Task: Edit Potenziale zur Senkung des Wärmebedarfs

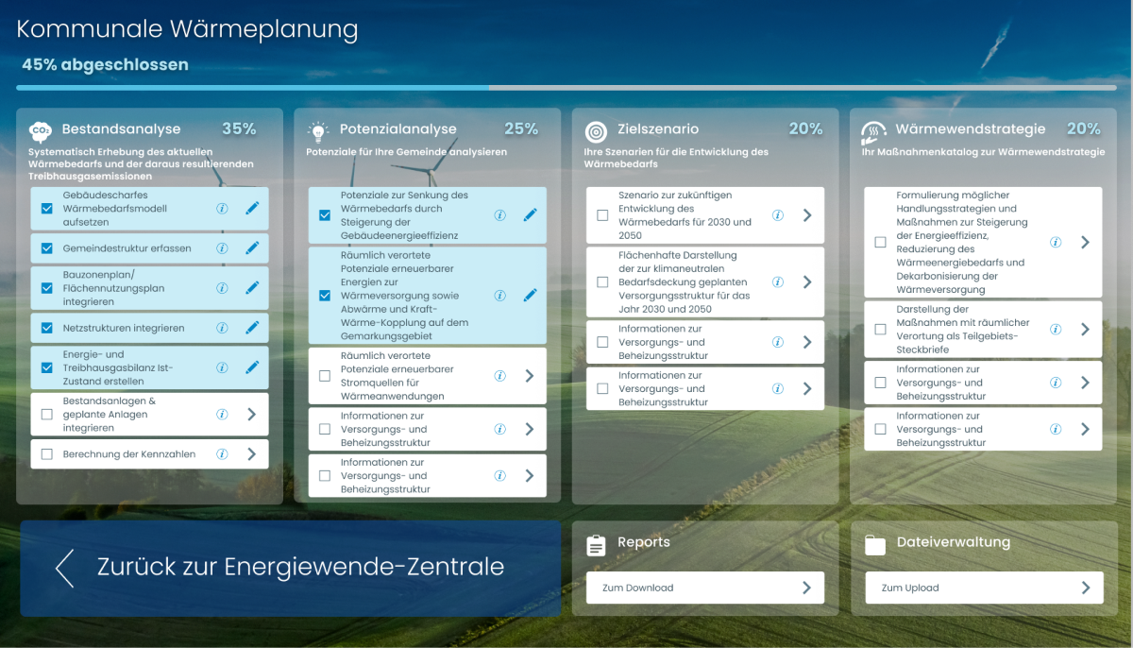Action: (x=530, y=215)
